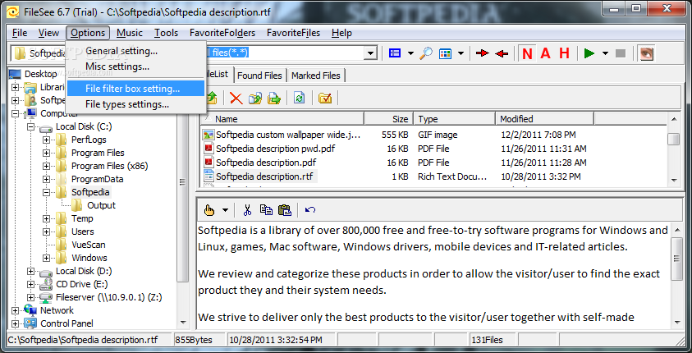This screenshot has width=692, height=353.
Task: Click the gray stop square button
Action: [x=621, y=53]
